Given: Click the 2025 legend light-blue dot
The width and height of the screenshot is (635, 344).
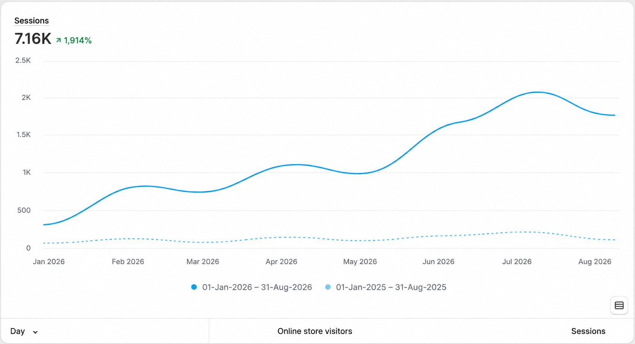Looking at the screenshot, I should pos(328,287).
